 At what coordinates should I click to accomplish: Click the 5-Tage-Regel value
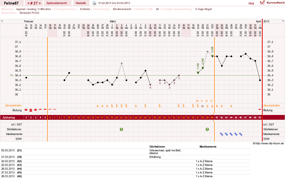point(204,9)
